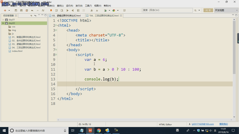Collapse the head fold marker on line 3

[x=56, y=30]
